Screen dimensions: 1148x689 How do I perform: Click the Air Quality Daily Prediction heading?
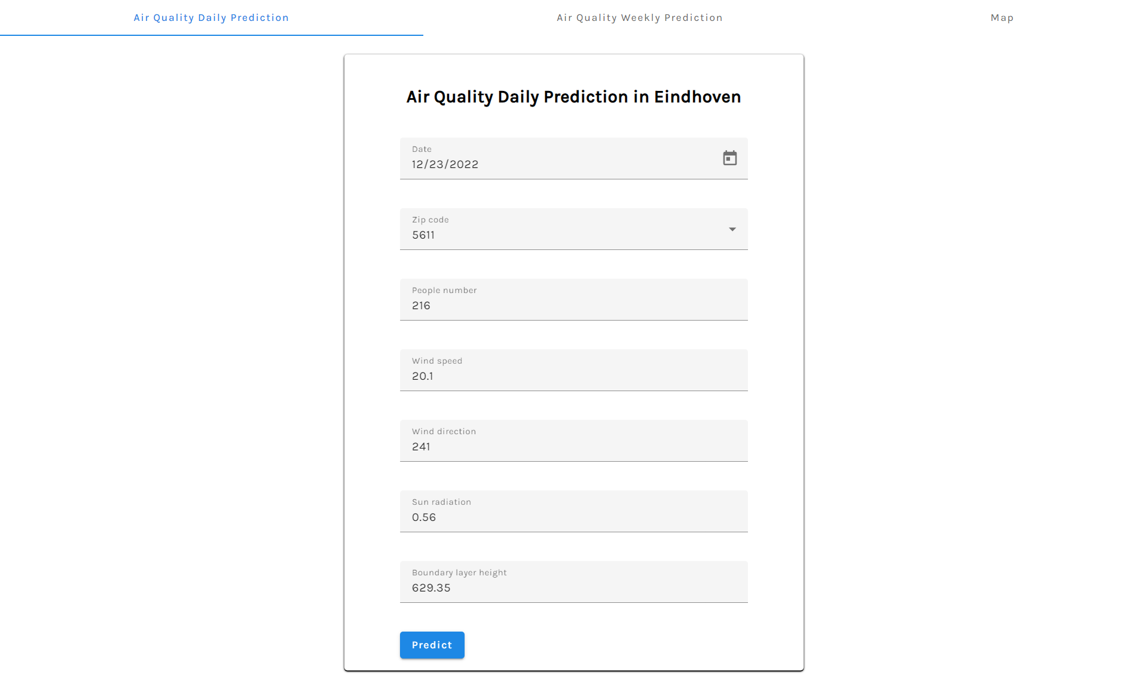point(573,96)
